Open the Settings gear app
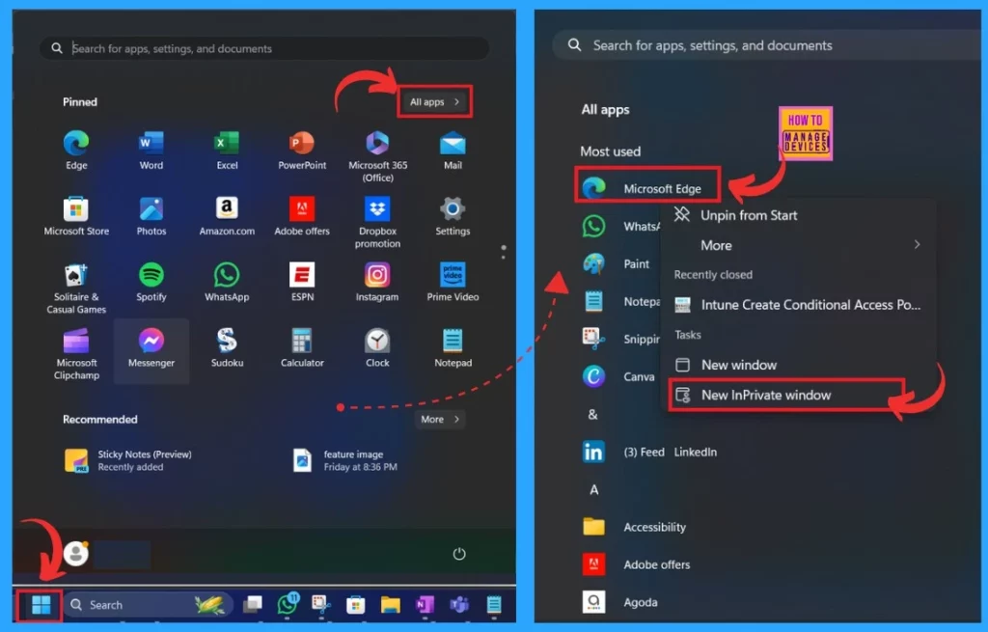Image resolution: width=988 pixels, height=632 pixels. [x=453, y=216]
